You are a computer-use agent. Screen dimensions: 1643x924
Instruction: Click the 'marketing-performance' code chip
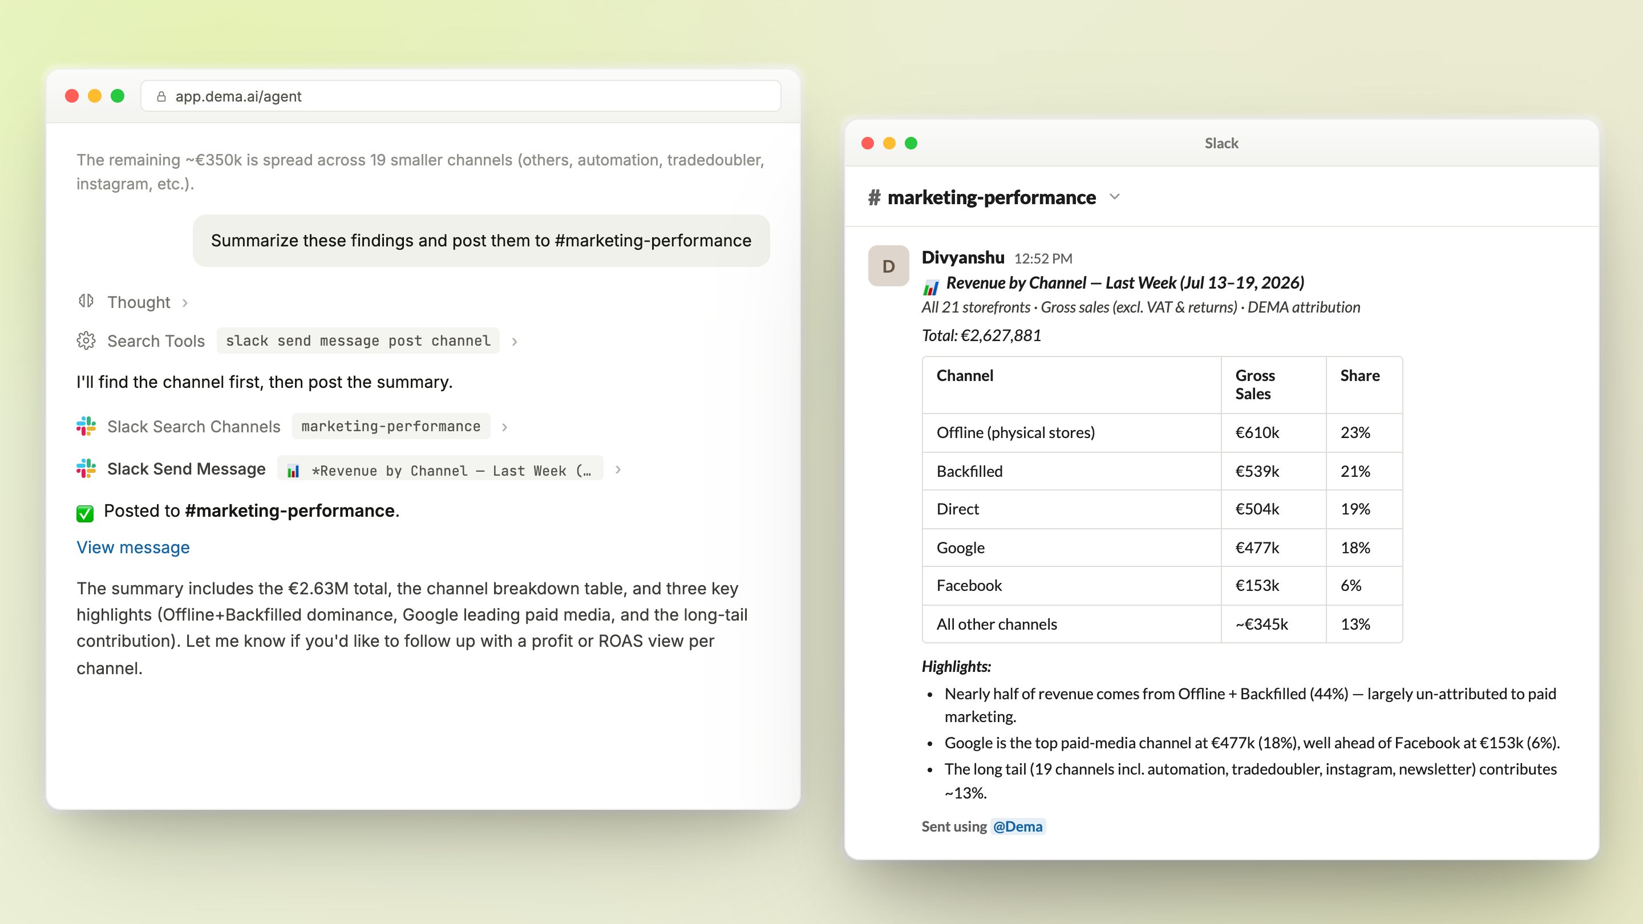coord(391,426)
